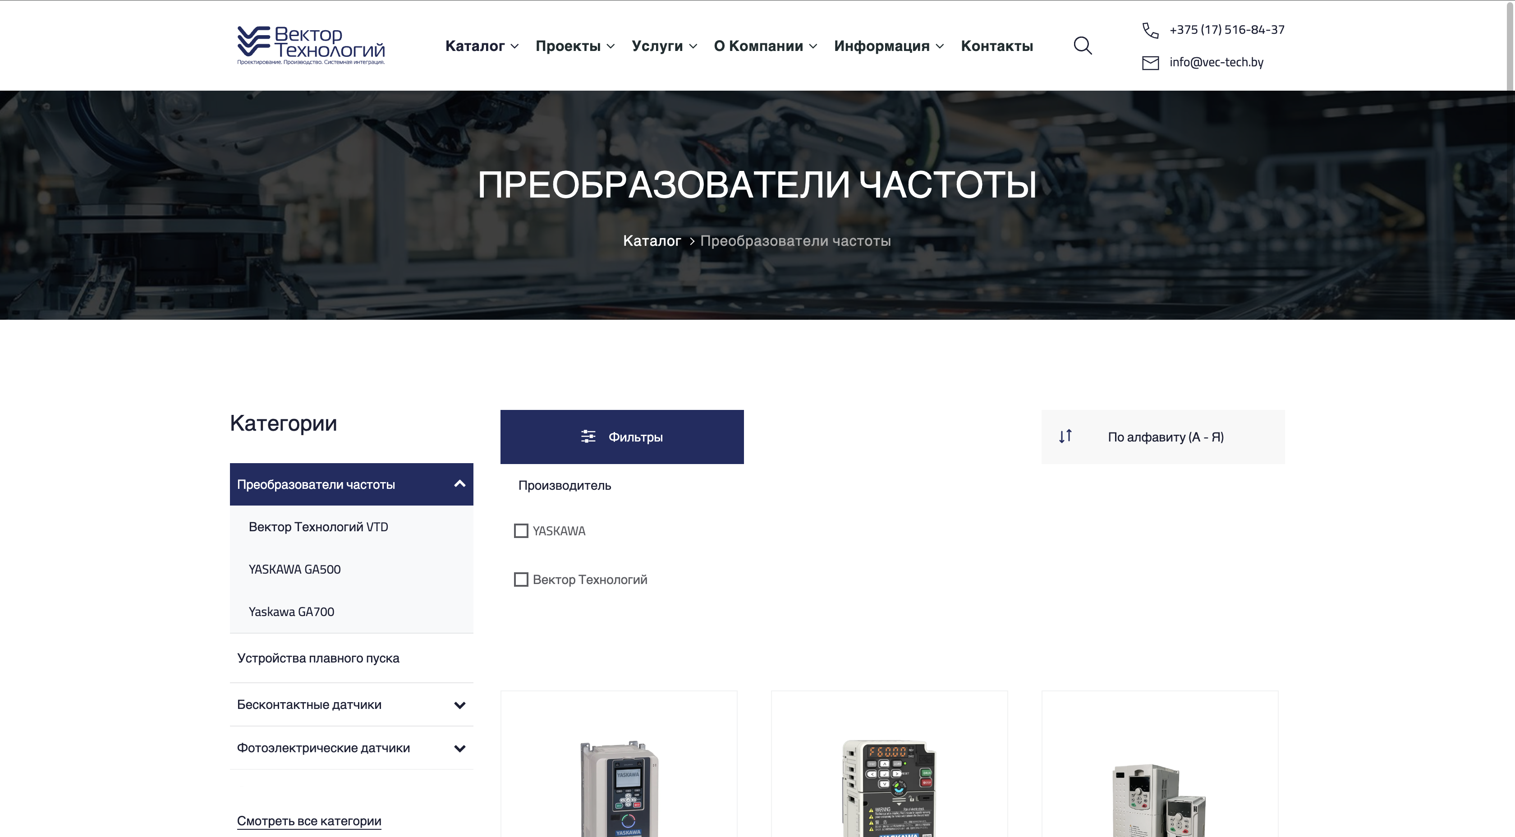Click the search magnifier icon
Viewport: 1515px width, 837px height.
point(1082,46)
